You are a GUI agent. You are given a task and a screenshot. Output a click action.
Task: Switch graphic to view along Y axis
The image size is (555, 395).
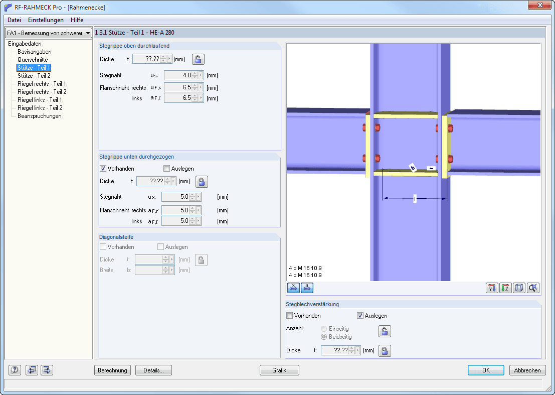point(492,288)
